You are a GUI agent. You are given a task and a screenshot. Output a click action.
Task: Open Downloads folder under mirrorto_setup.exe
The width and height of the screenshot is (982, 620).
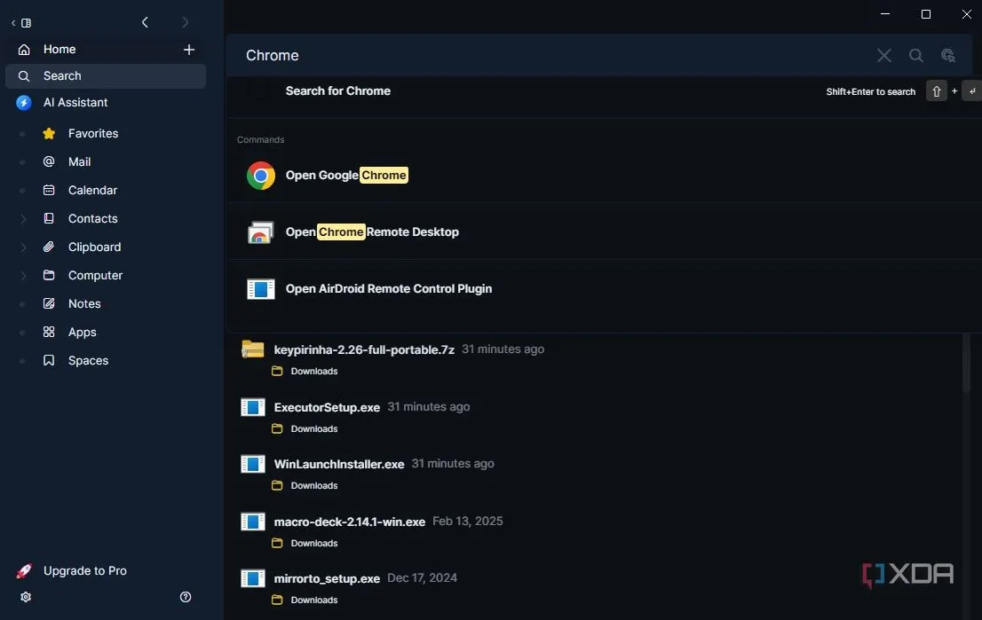[305, 600]
